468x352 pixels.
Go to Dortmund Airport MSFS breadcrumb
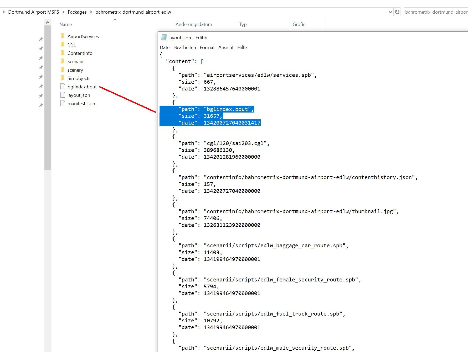click(34, 12)
